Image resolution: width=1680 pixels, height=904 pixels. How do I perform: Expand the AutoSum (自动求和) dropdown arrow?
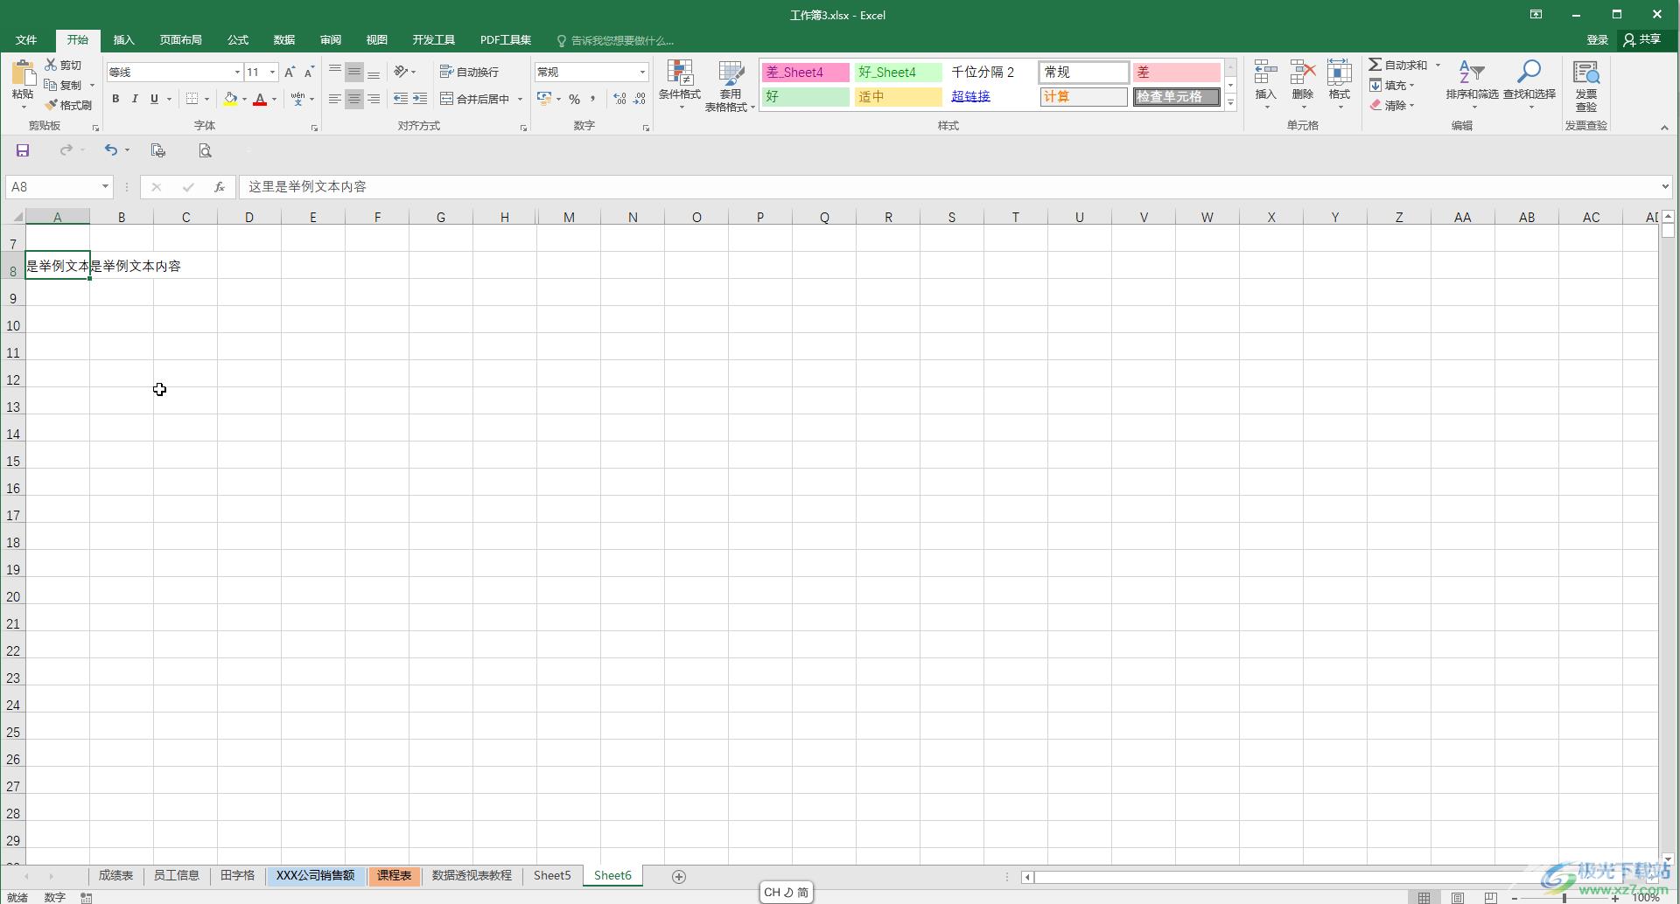(1438, 65)
